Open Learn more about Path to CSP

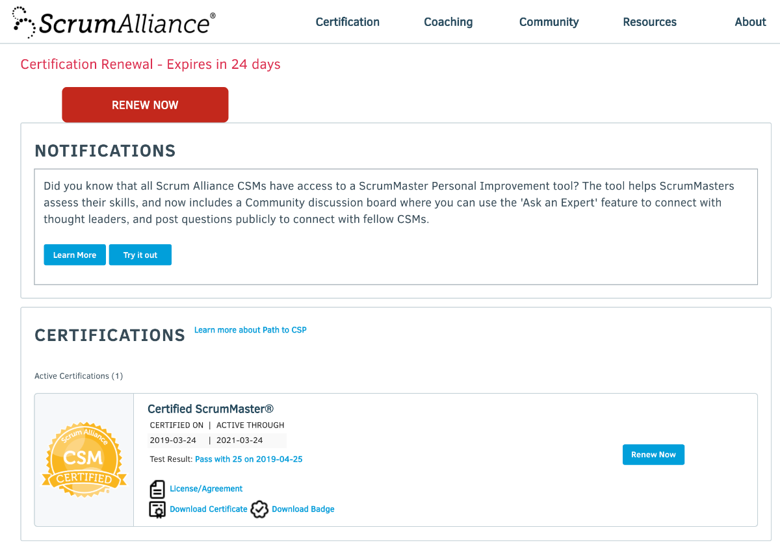pos(250,330)
